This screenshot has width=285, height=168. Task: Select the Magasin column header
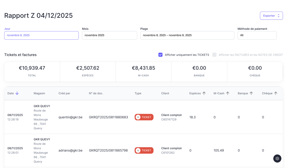39,93
